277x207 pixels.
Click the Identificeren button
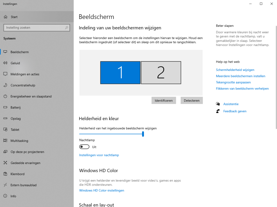click(163, 100)
